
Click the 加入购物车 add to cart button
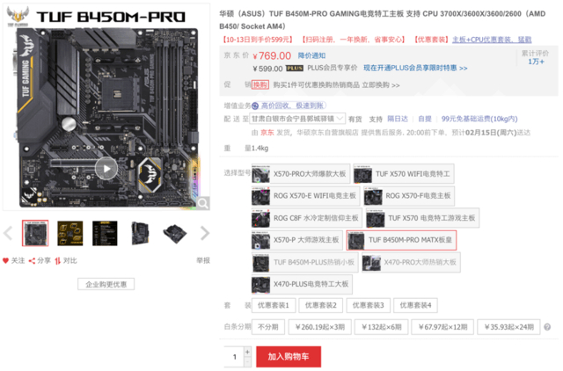(289, 356)
